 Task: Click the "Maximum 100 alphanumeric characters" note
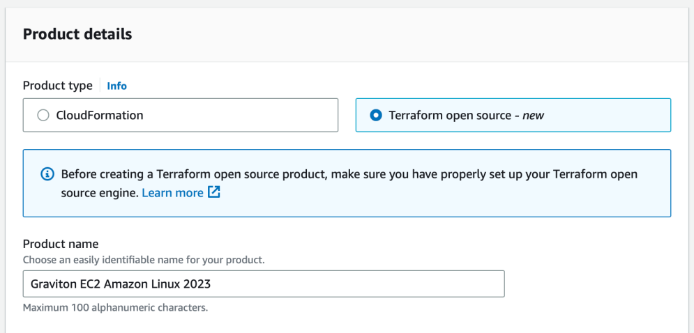tap(115, 307)
